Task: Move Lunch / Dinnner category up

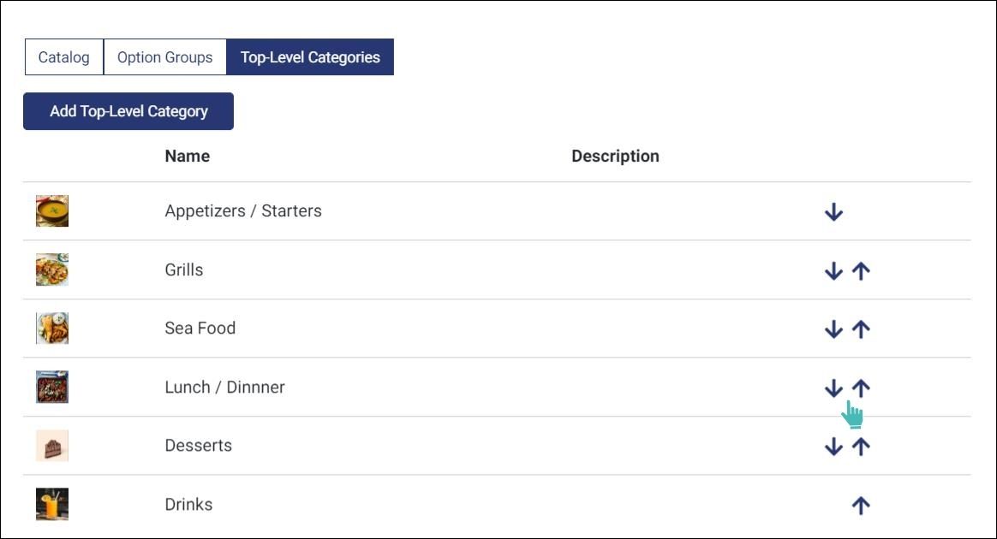Action: [x=861, y=388]
